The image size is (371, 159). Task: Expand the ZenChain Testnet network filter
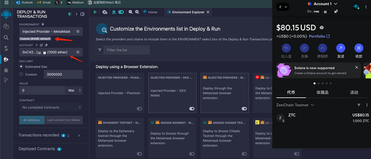click(x=295, y=105)
